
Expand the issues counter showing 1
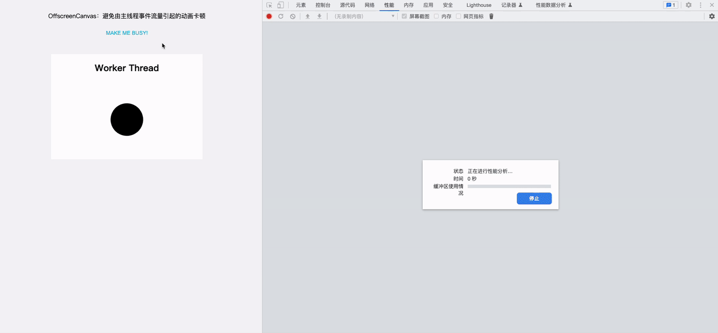(x=670, y=5)
